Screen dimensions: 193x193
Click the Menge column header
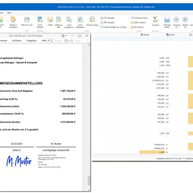click(x=145, y=35)
